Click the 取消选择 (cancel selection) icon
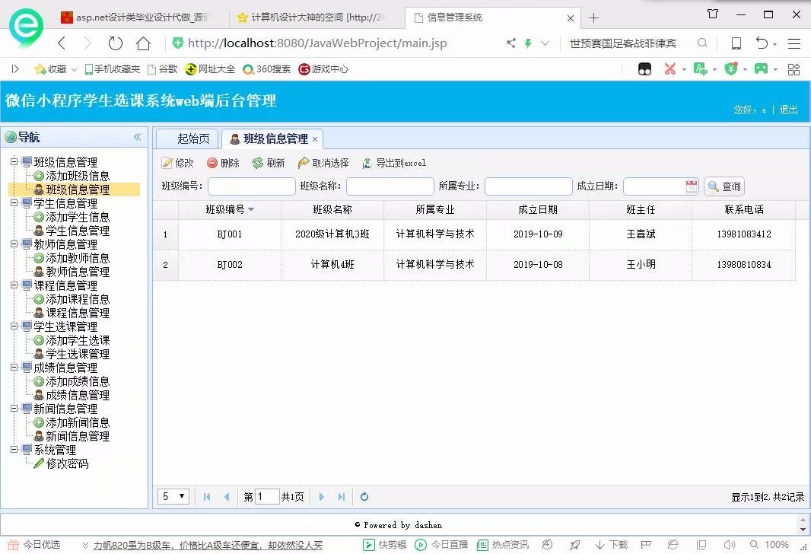Viewport: 811px width, 554px height. [x=304, y=163]
